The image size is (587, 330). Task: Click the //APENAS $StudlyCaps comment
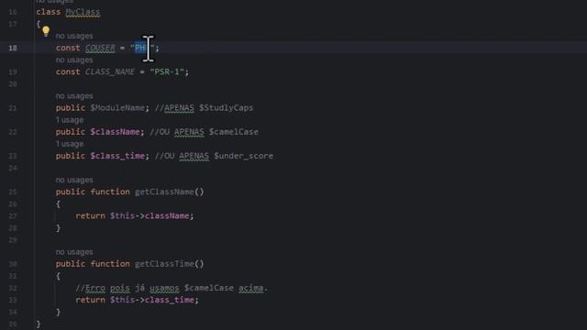tap(204, 108)
